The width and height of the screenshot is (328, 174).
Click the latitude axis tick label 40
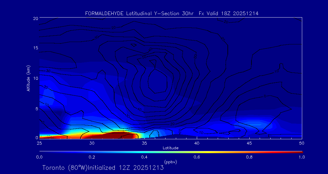[x=197, y=143]
